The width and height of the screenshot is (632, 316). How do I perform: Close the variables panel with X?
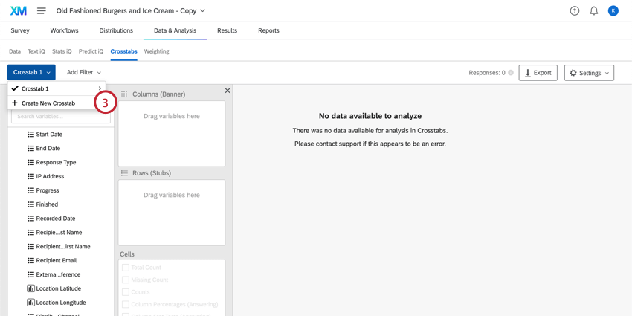point(228,91)
